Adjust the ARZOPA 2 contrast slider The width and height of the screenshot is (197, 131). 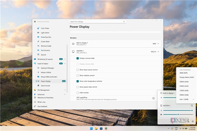(x=178, y=114)
